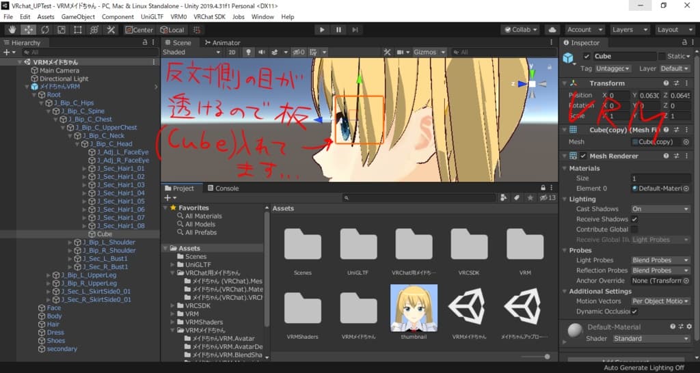The width and height of the screenshot is (700, 373).
Task: Toggle scene audio speaker icon
Action: 261,52
